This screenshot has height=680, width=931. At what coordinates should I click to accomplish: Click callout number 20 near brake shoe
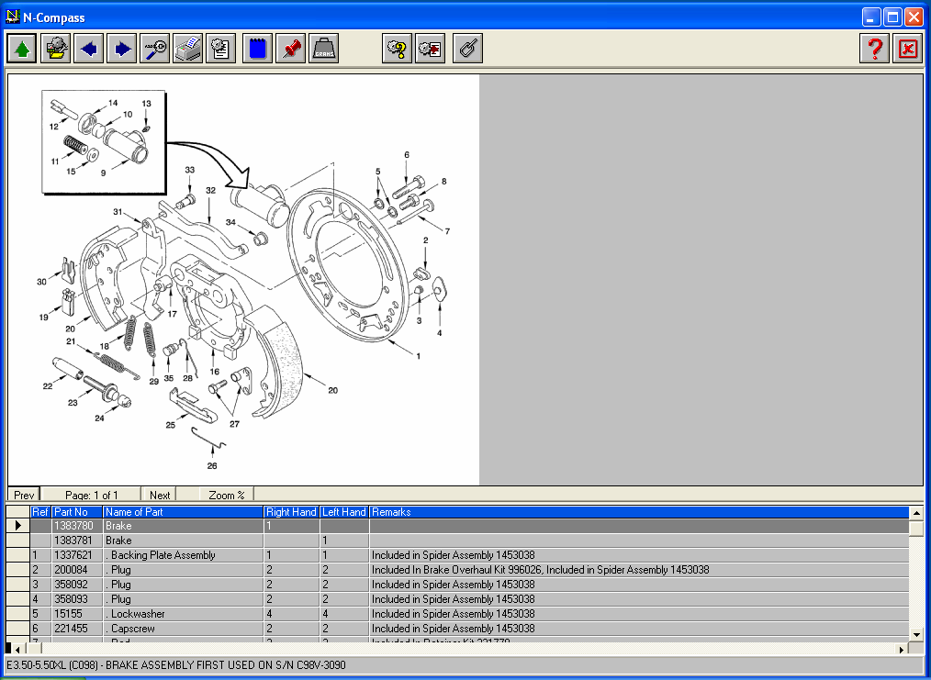332,390
